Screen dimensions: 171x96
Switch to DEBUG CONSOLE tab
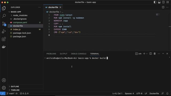[79, 54]
